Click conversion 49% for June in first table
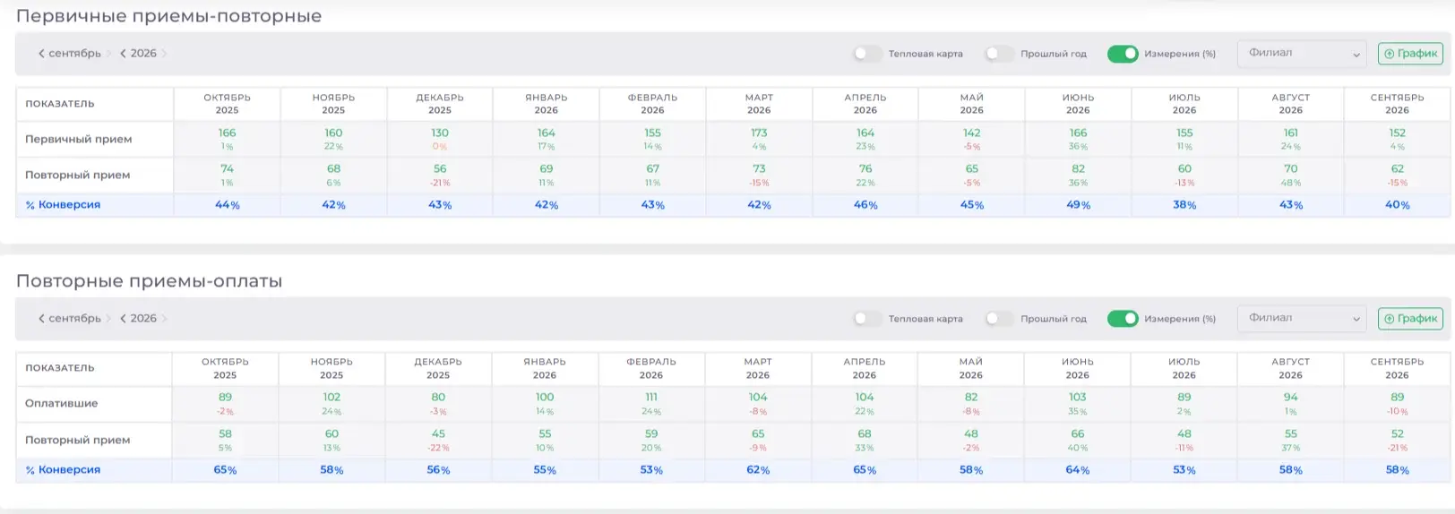Viewport: 1455px width, 514px height. (1079, 205)
